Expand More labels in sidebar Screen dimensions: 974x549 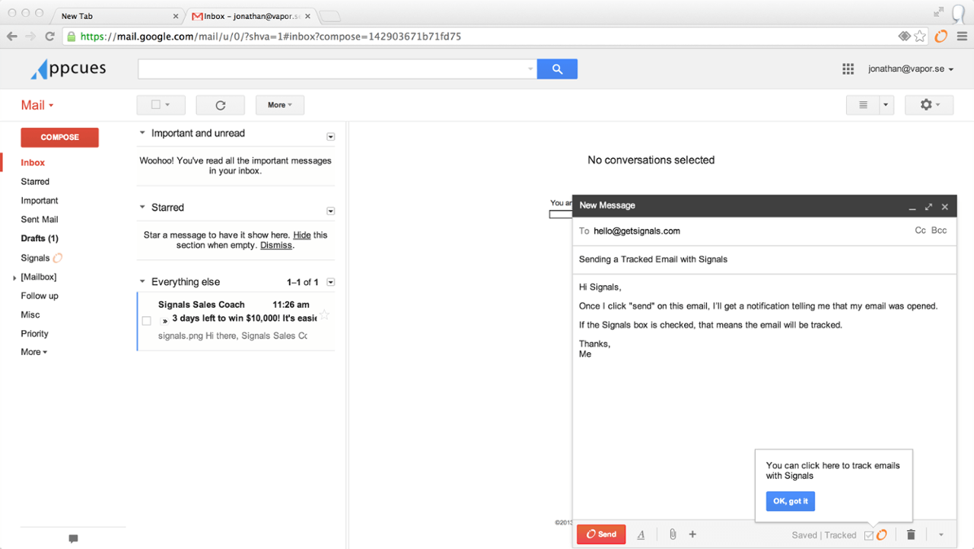tap(33, 352)
